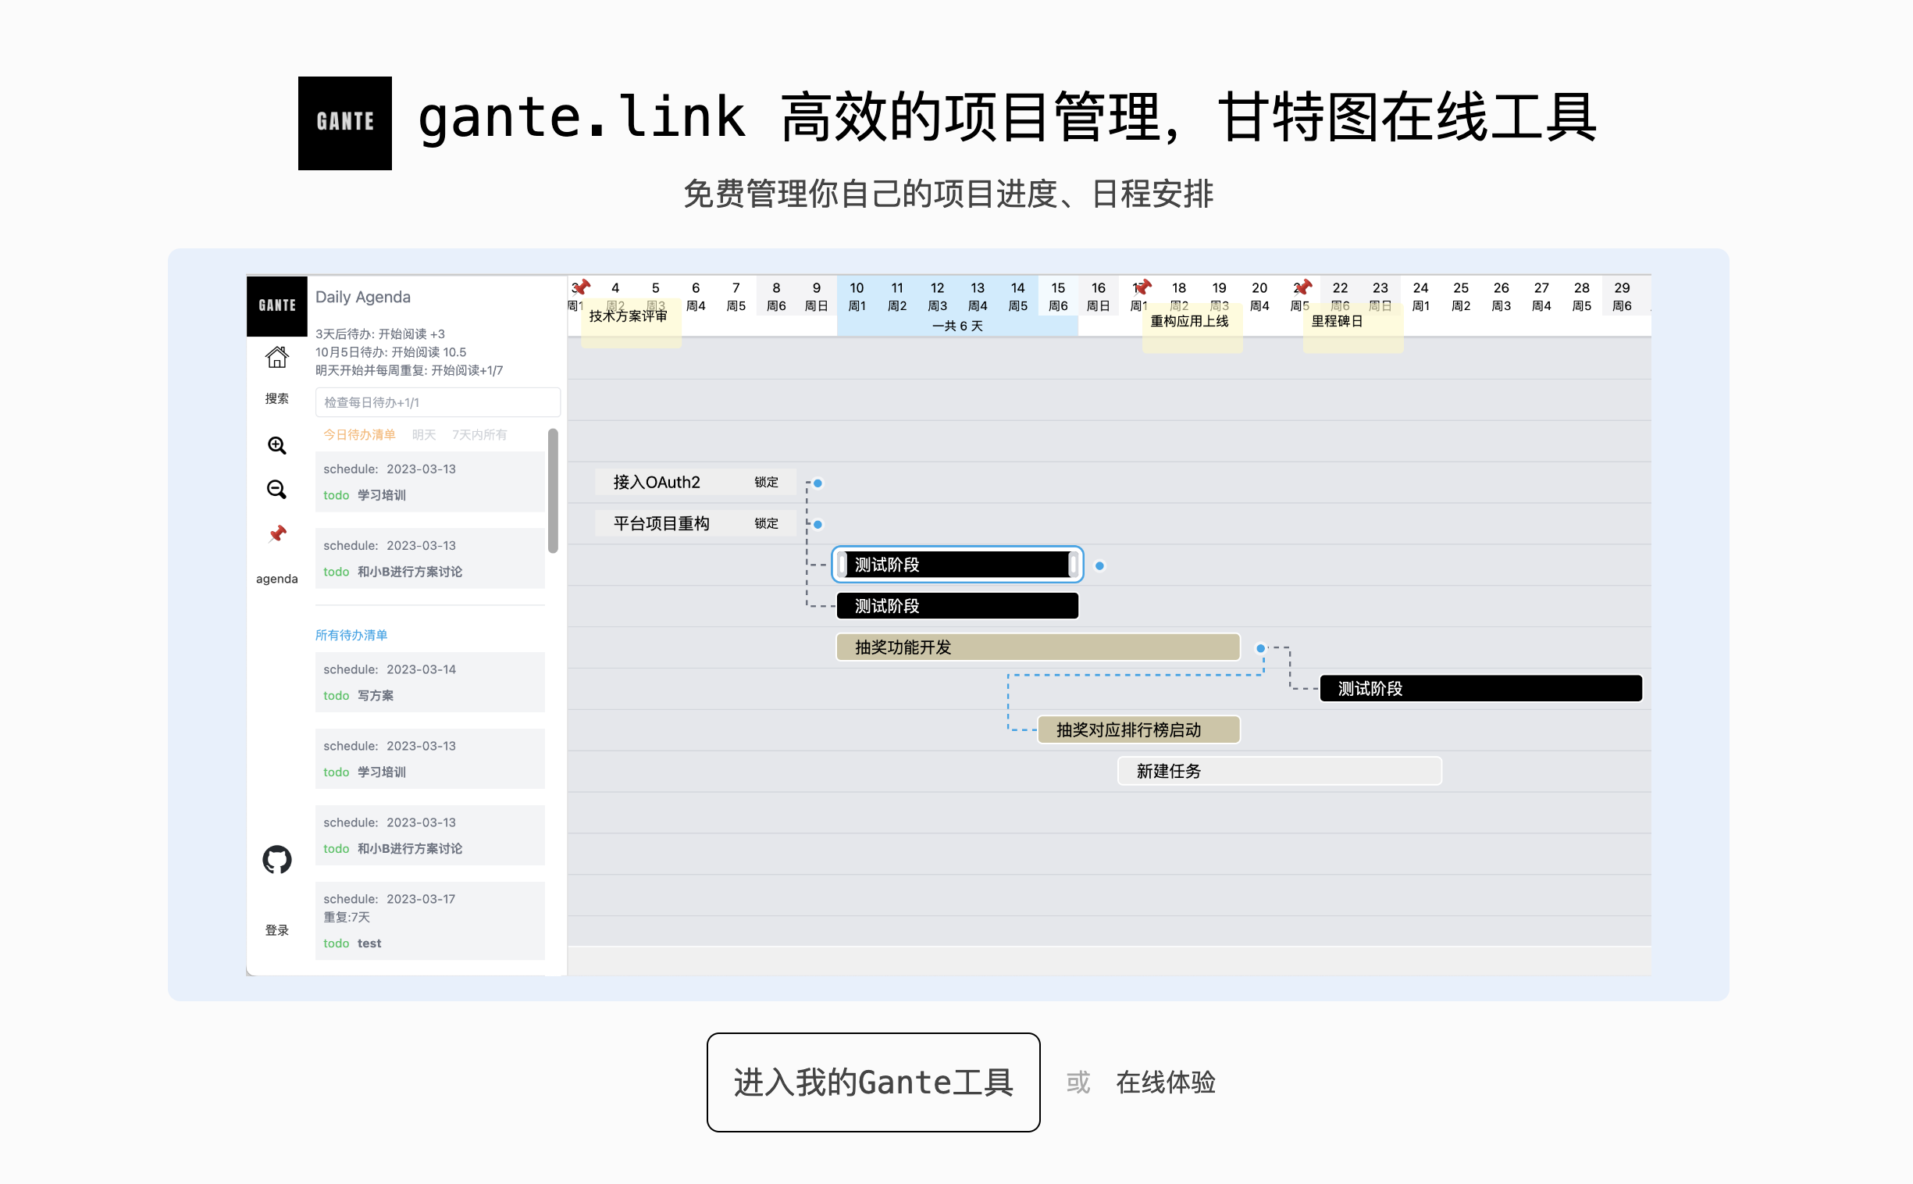1913x1184 pixels.
Task: Click the 所有待办清单 heading link
Action: 351,635
